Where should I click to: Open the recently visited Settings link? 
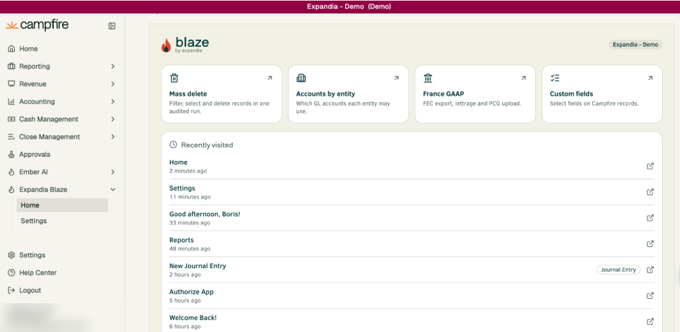point(182,188)
